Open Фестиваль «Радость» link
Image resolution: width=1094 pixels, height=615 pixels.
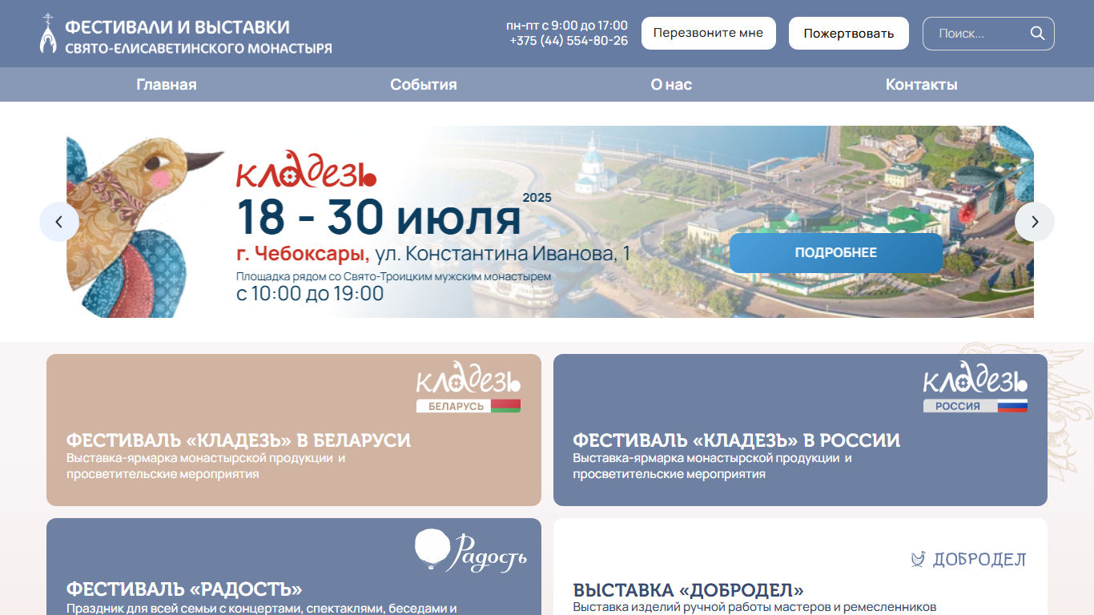184,589
